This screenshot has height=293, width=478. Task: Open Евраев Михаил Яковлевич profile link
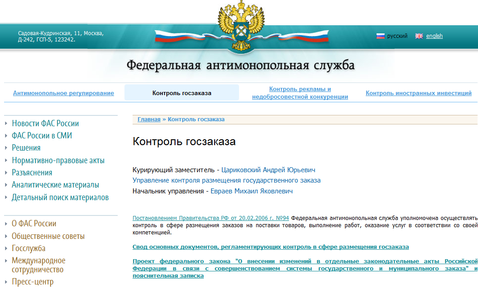252,191
